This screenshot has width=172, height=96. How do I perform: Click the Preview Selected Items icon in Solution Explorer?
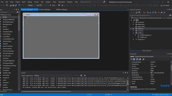tap(164, 13)
